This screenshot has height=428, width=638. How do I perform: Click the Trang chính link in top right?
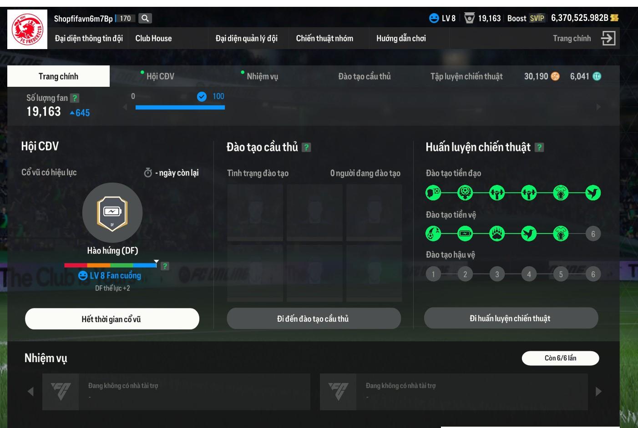click(x=572, y=38)
